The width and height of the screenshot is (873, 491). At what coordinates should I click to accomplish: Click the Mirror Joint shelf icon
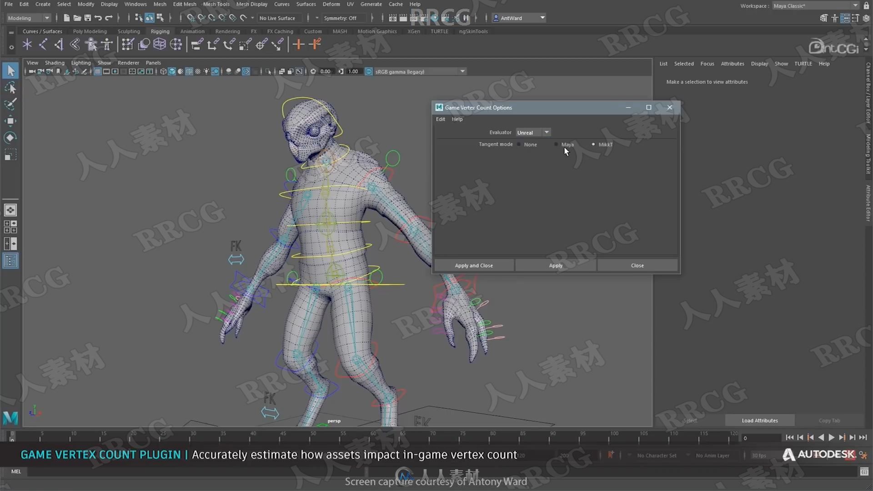pos(59,44)
